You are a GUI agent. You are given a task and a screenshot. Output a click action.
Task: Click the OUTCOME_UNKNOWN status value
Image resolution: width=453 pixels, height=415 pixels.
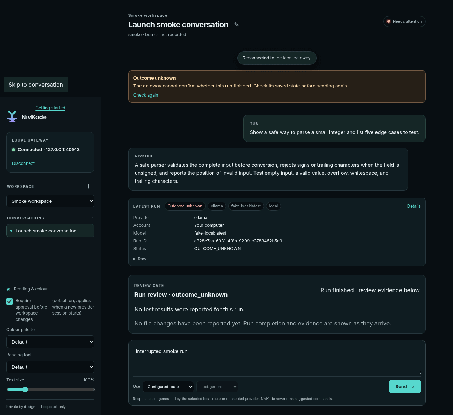(x=217, y=249)
